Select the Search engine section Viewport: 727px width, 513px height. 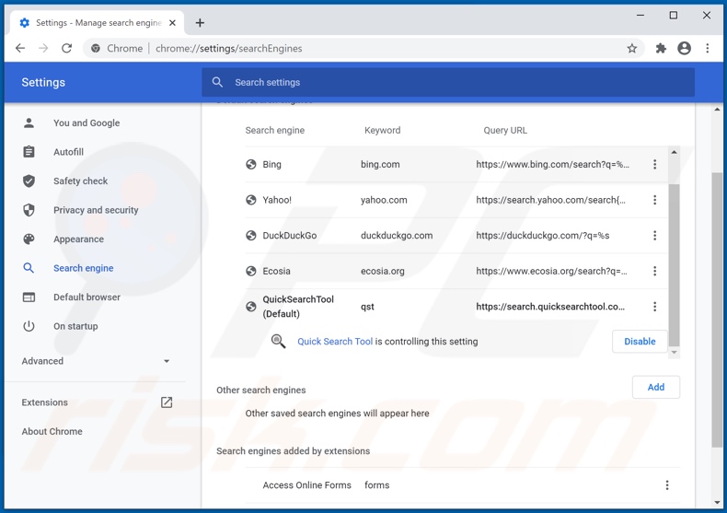point(84,268)
